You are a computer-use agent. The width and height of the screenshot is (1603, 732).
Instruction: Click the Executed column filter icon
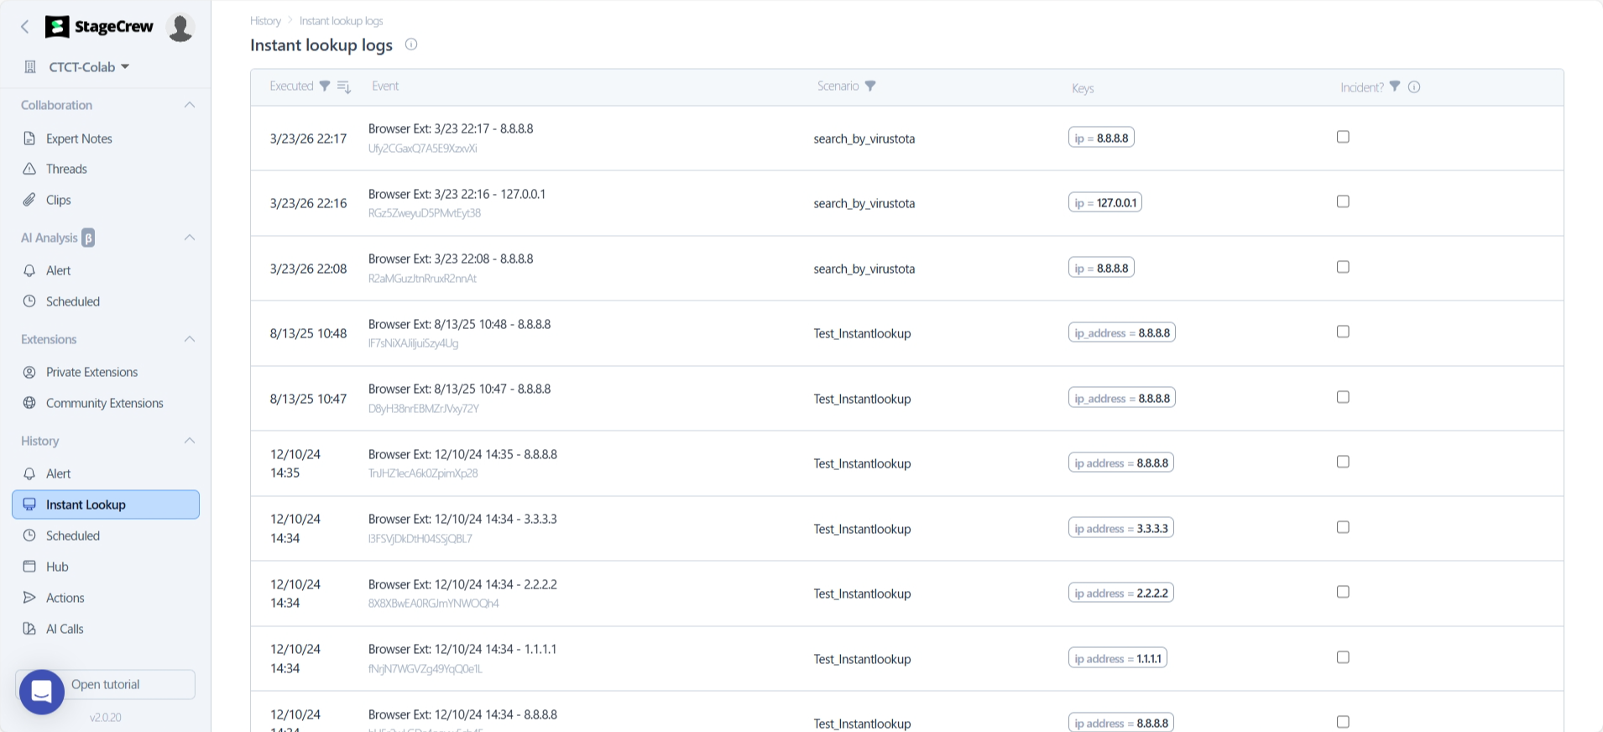325,86
